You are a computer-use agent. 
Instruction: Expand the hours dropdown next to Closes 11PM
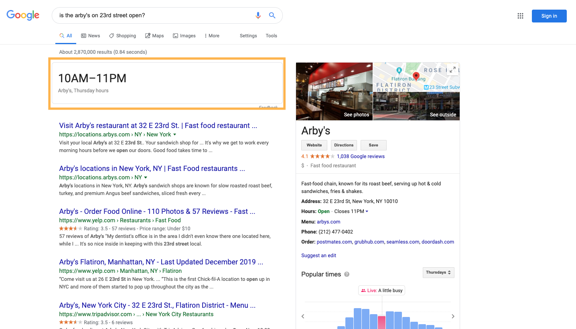[367, 211]
